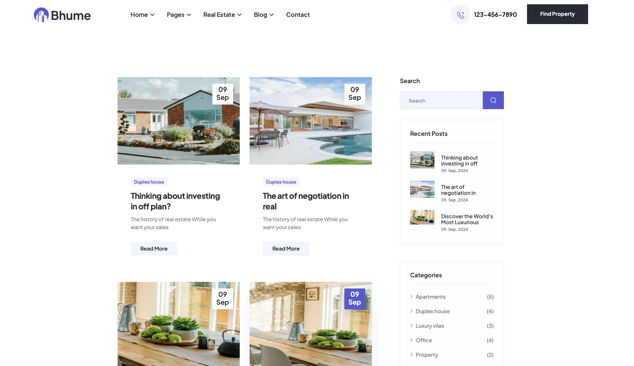Viewport: 634px width, 366px height.
Task: Open Discover the World's Most Luxurious post
Action: click(x=467, y=219)
